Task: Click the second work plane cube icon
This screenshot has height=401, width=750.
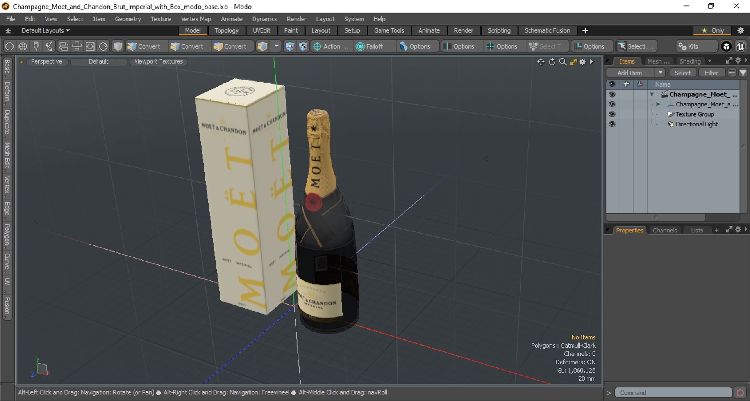Action: pyautogui.click(x=303, y=46)
